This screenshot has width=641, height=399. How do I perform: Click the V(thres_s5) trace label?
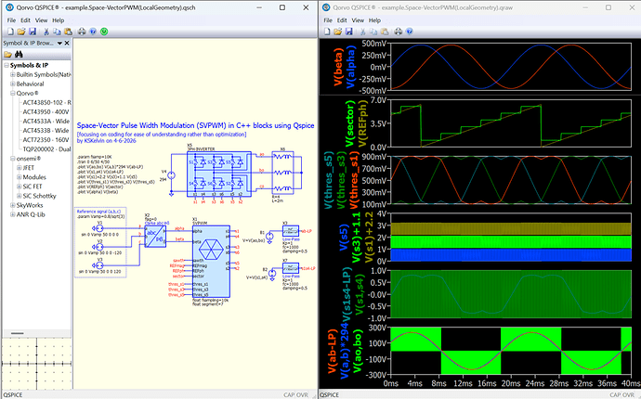329,180
